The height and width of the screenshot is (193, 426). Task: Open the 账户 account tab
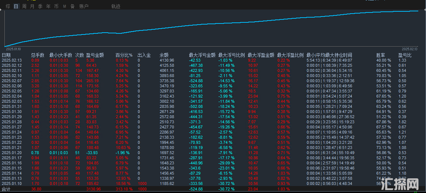(84, 6)
